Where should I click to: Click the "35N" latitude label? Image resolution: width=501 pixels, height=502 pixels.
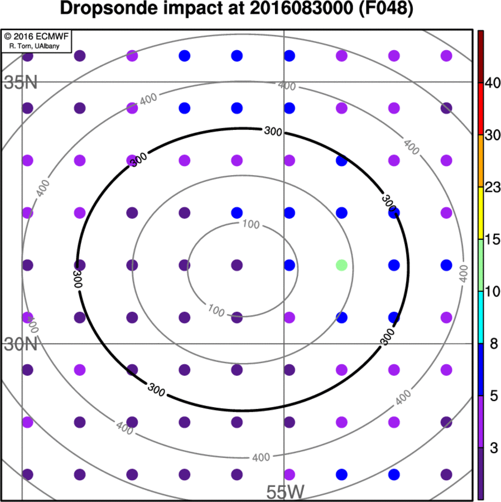21,83
